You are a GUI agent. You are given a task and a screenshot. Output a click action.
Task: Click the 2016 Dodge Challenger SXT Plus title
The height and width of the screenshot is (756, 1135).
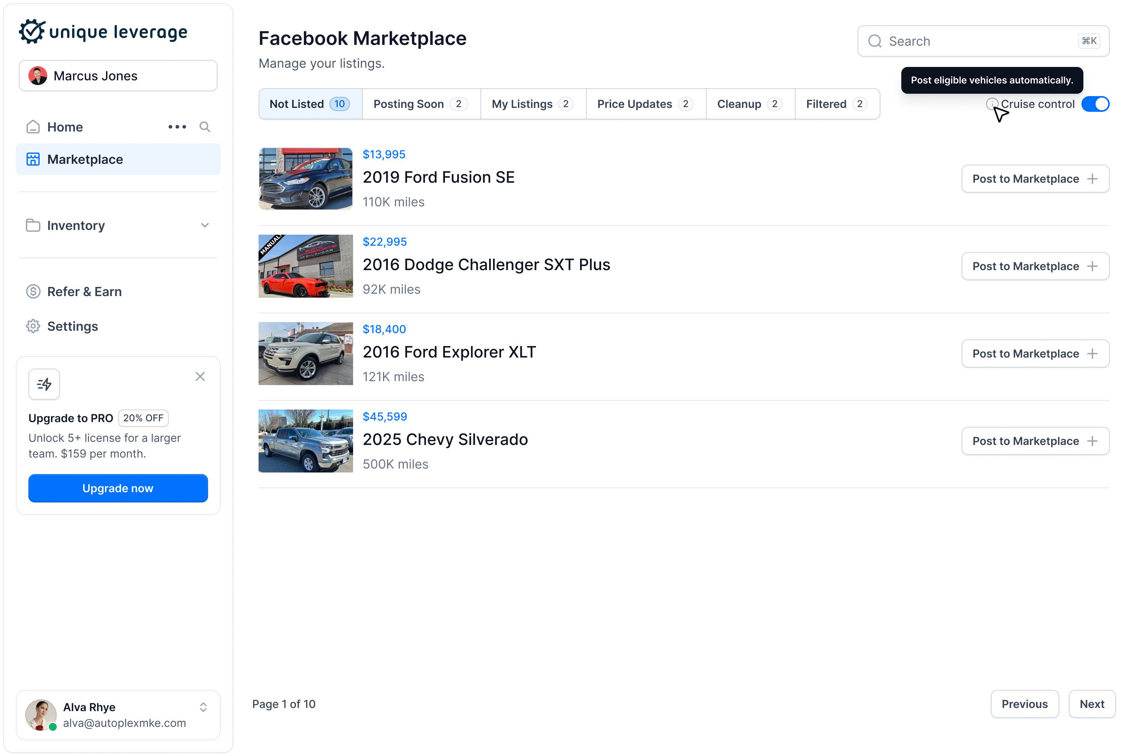pos(486,265)
